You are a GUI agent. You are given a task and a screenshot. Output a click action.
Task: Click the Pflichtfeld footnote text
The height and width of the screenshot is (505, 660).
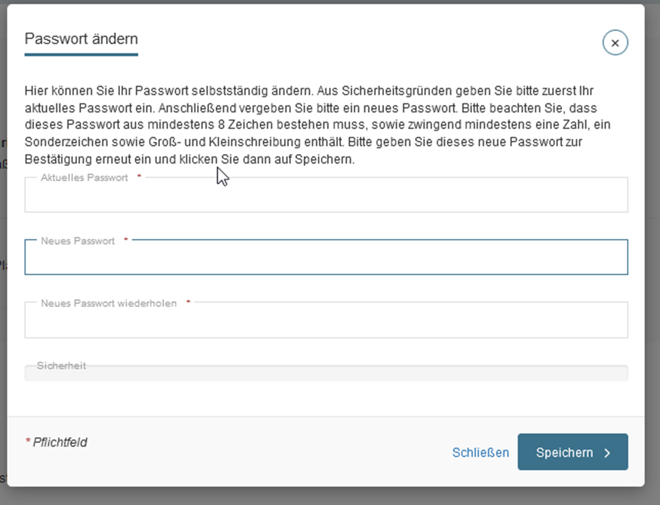[x=60, y=442]
